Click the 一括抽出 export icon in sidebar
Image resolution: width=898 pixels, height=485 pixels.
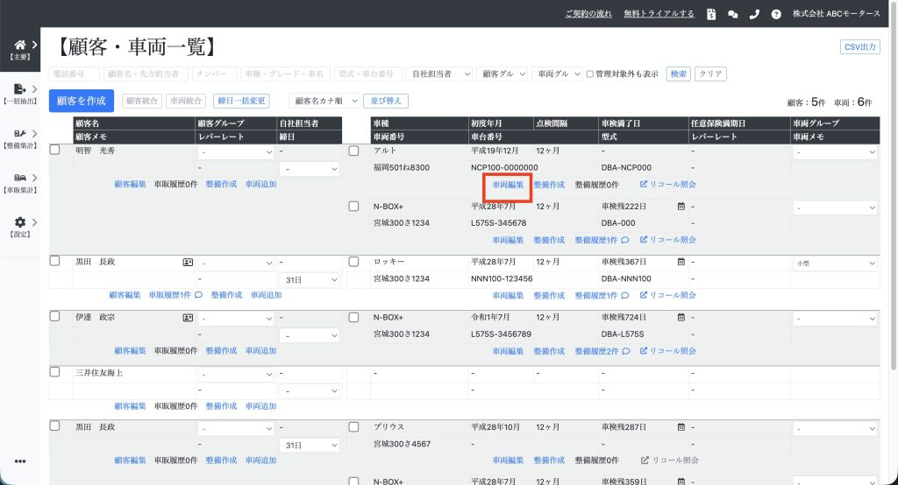pos(20,89)
